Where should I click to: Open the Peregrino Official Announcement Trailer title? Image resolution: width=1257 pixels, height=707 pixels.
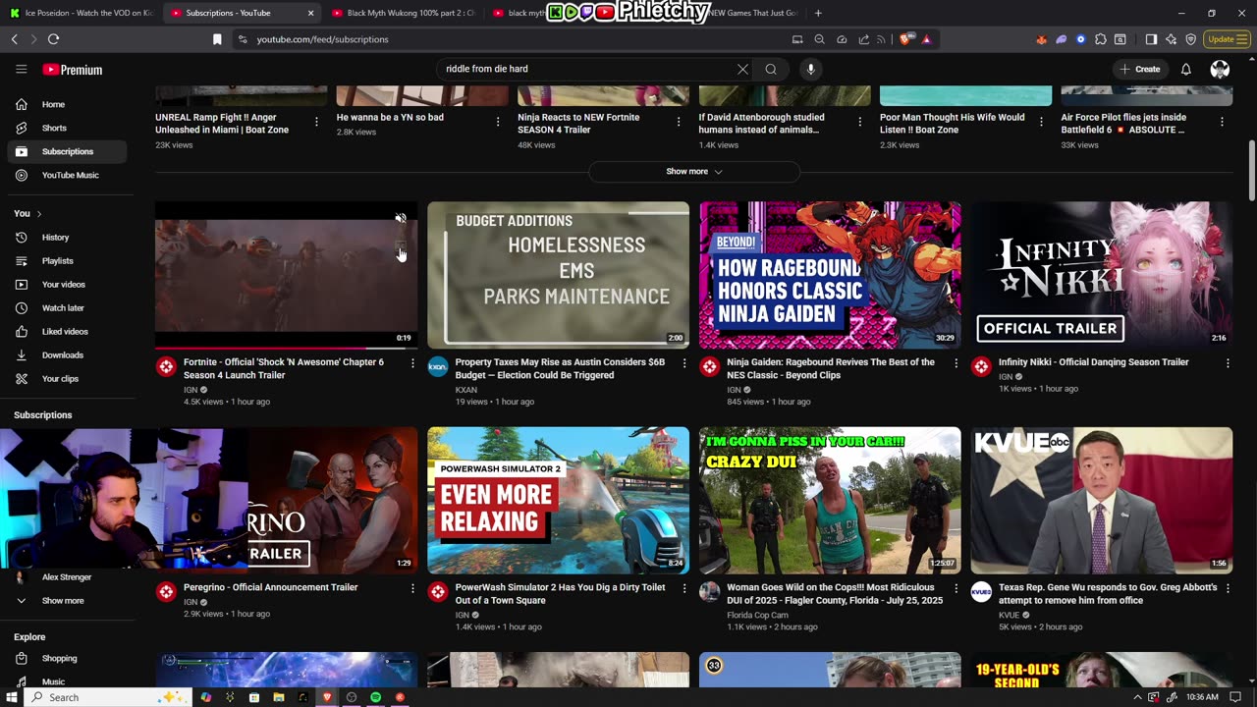click(271, 587)
